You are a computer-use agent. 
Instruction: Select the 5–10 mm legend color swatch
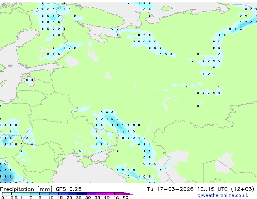tap(44, 194)
